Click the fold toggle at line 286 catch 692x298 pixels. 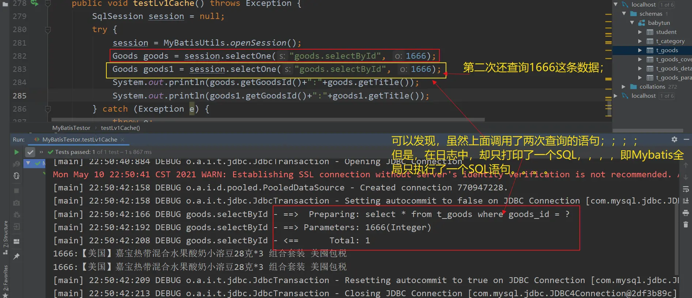tap(48, 109)
